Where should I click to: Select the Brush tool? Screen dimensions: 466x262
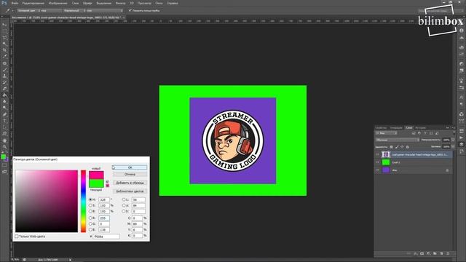tap(4, 70)
